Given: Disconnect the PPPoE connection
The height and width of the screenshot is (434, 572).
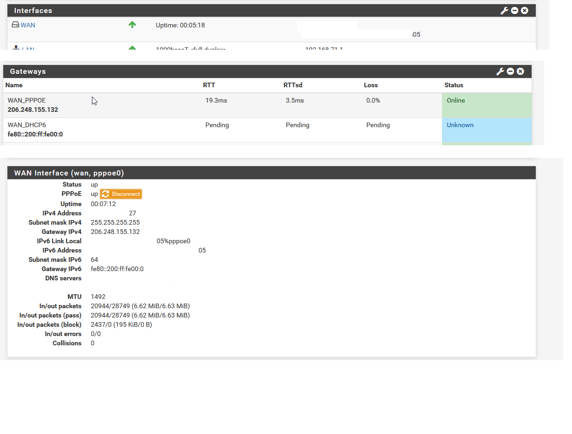Looking at the screenshot, I should (x=125, y=194).
